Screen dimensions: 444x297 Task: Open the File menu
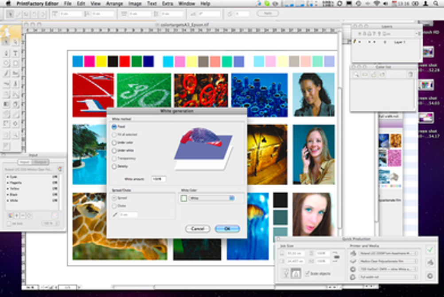point(68,4)
